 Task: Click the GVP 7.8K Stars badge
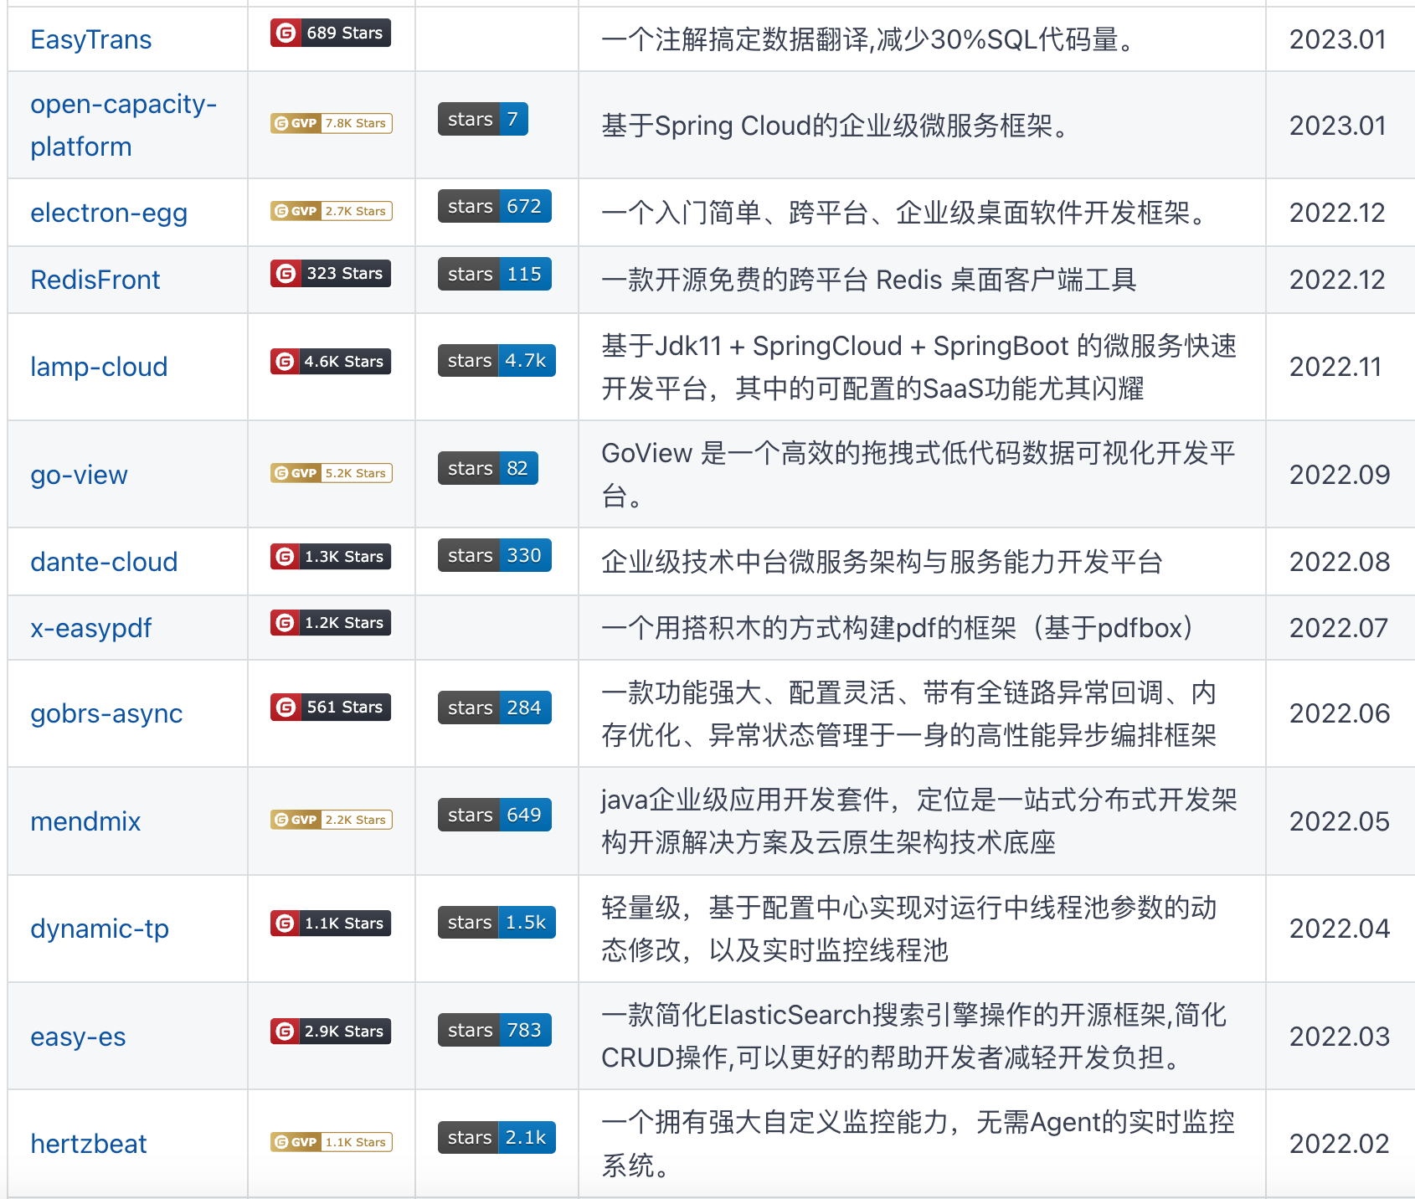[332, 123]
